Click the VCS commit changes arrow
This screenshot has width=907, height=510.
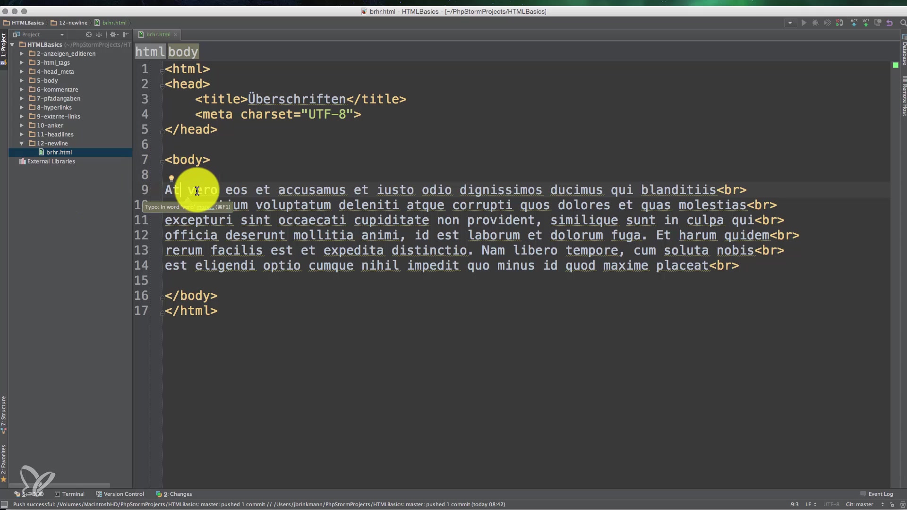coord(865,23)
